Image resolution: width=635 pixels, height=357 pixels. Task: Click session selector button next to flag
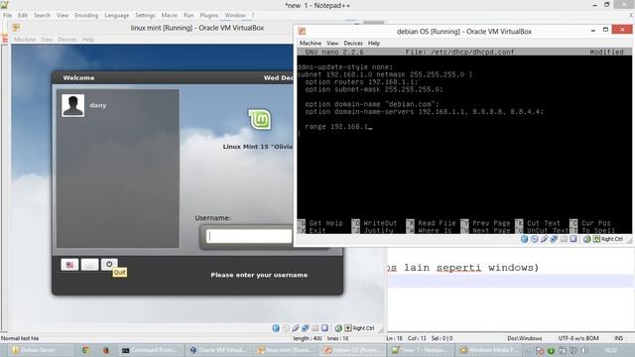pyautogui.click(x=89, y=265)
